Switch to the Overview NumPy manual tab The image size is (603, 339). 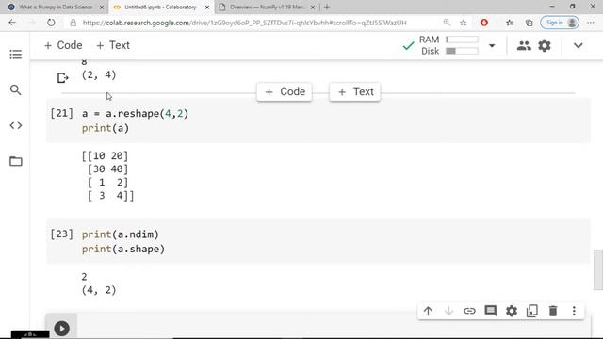(268, 7)
